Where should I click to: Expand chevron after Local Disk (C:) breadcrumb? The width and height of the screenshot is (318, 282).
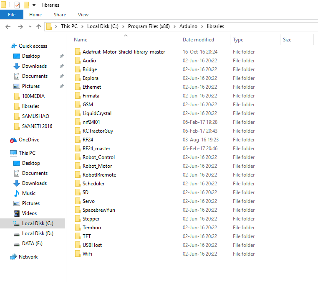tap(123, 27)
